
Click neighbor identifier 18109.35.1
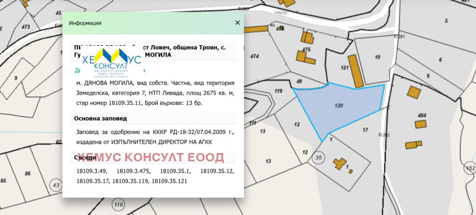(x=176, y=172)
